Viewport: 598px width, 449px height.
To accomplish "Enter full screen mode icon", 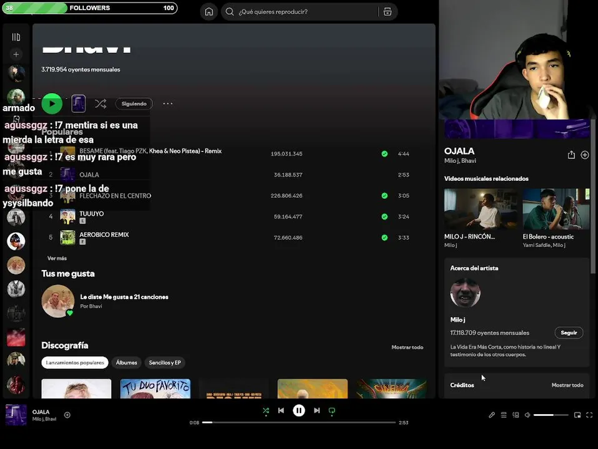I will tap(589, 415).
